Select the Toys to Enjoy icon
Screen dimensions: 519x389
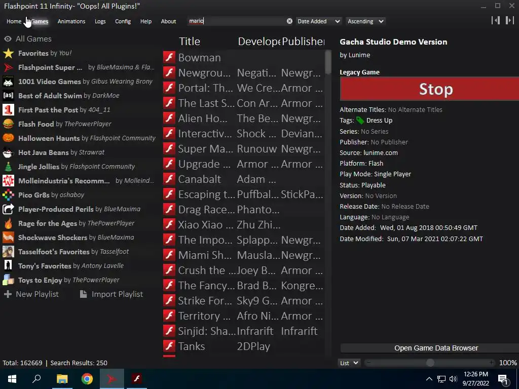(x=8, y=280)
